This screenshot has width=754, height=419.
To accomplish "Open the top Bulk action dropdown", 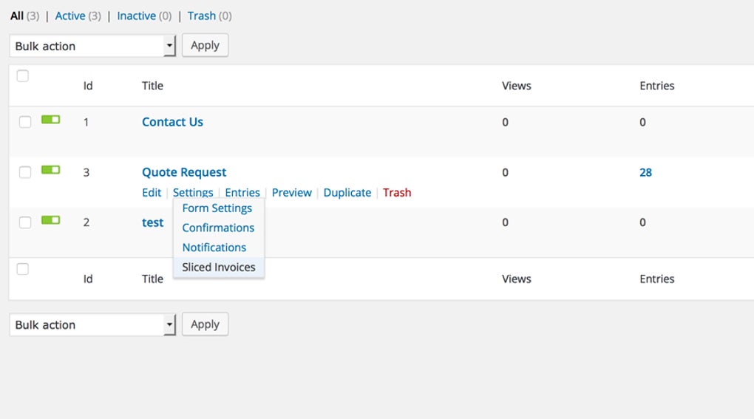I will 93,46.
